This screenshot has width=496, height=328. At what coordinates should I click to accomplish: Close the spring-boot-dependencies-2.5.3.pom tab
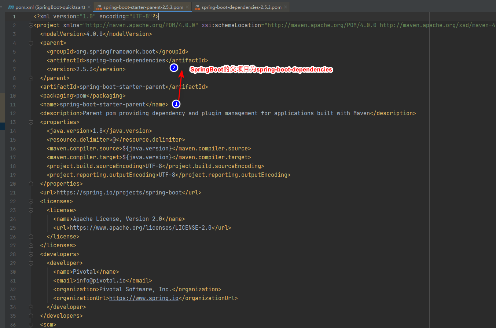286,7
